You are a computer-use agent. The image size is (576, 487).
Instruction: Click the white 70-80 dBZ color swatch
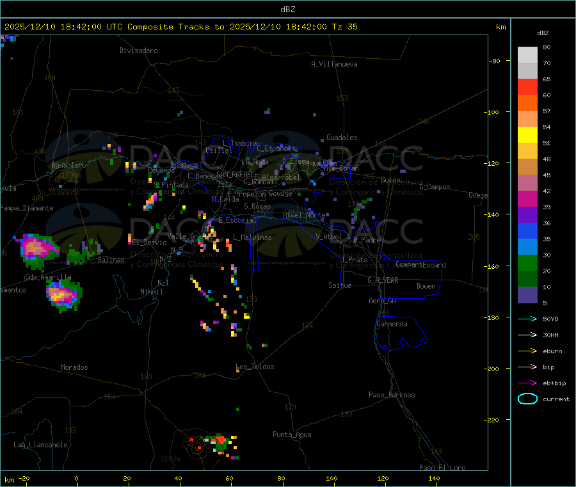click(527, 55)
